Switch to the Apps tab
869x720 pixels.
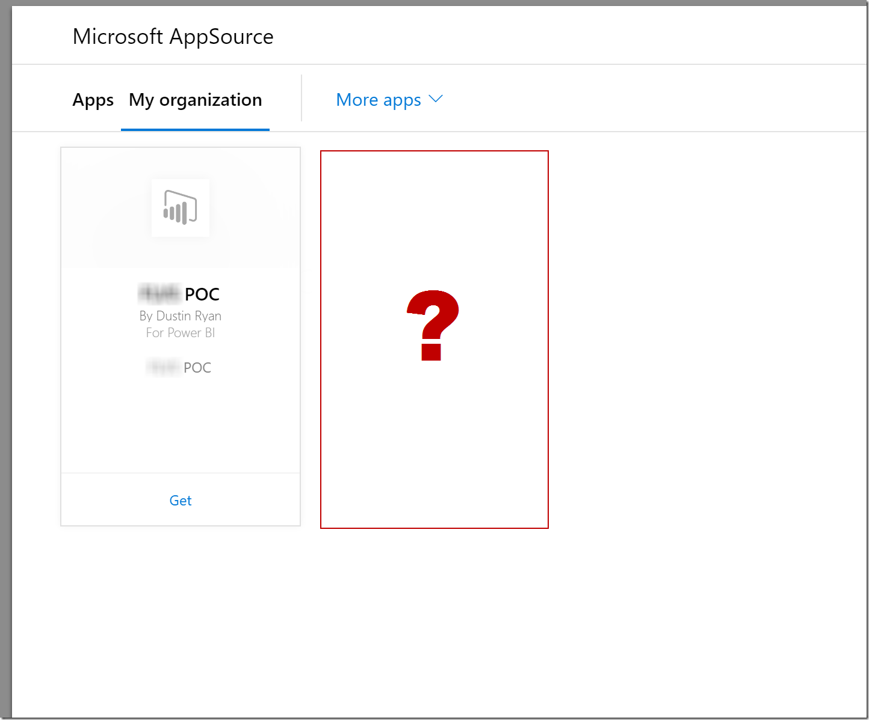93,100
